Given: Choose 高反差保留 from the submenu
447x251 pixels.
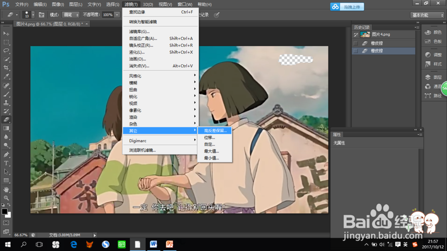Looking at the screenshot, I should tap(215, 130).
